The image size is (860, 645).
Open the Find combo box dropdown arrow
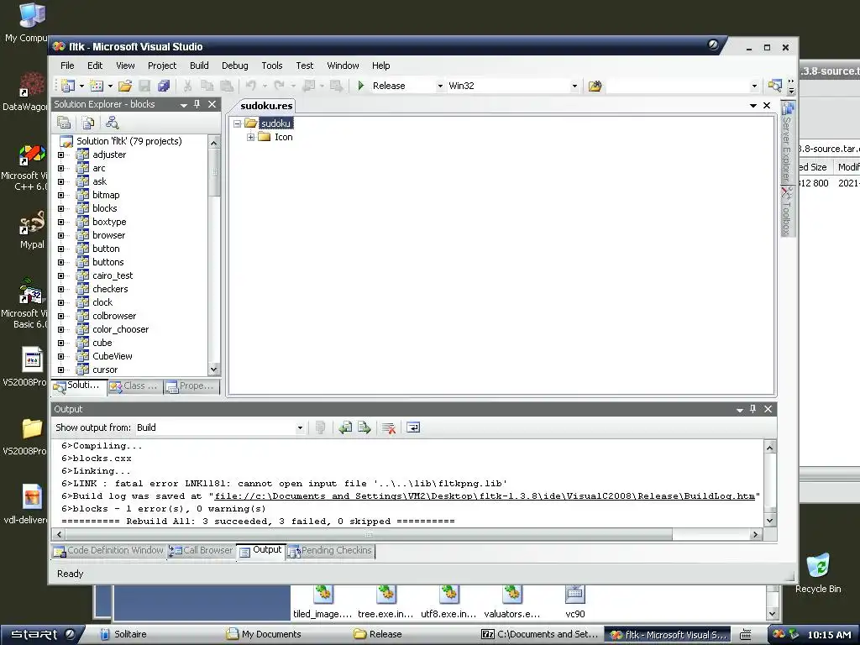[x=754, y=86]
